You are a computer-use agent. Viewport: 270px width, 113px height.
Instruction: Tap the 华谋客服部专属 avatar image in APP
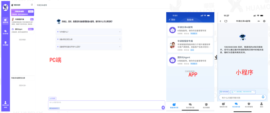[172, 45]
